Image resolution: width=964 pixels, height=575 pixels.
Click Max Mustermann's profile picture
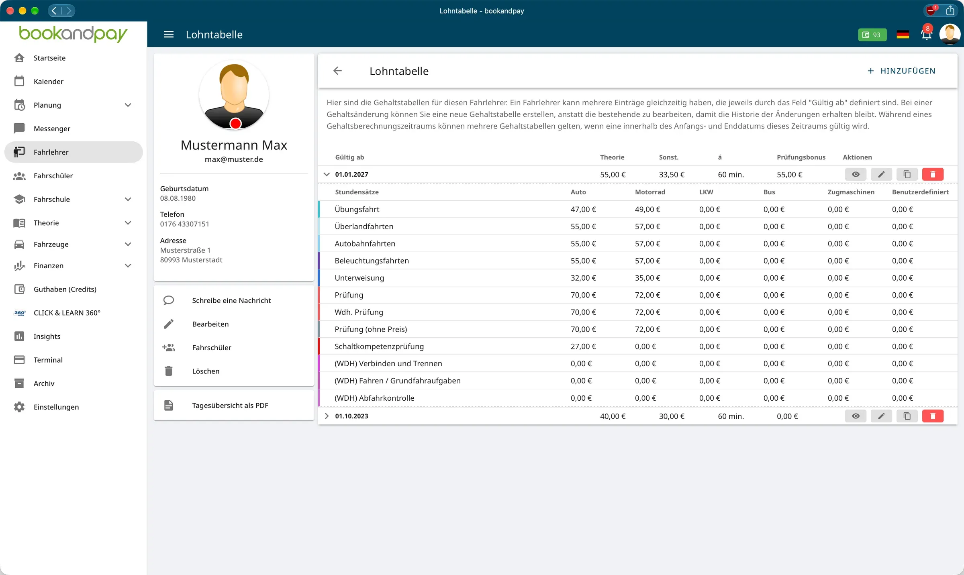pyautogui.click(x=234, y=95)
